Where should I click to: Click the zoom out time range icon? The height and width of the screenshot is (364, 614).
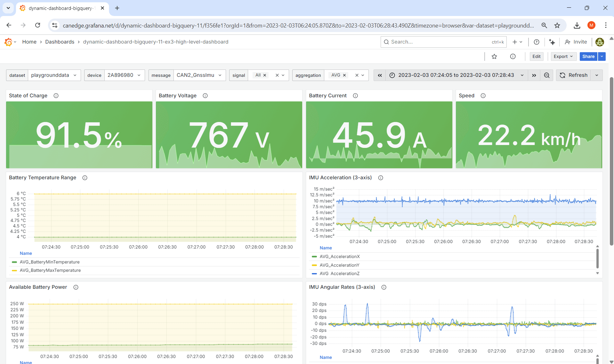pyautogui.click(x=547, y=75)
